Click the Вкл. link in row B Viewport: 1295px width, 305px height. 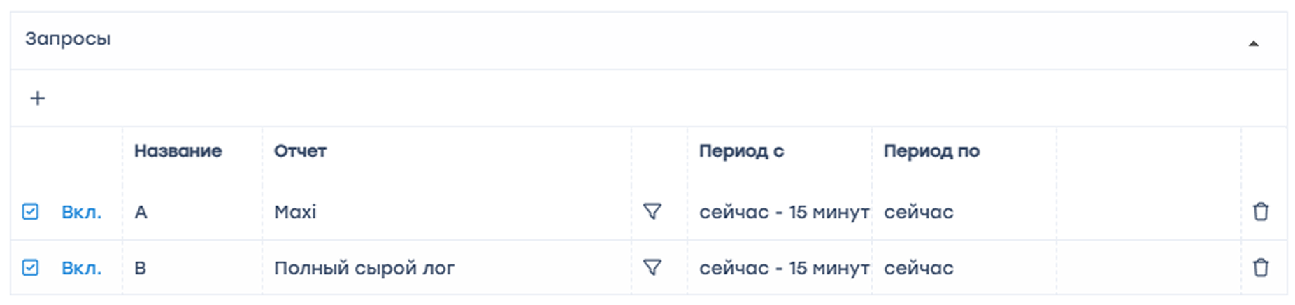81,268
